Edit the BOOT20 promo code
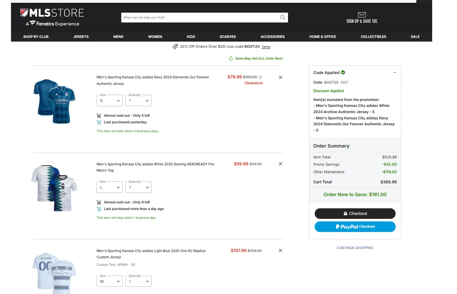 (345, 82)
